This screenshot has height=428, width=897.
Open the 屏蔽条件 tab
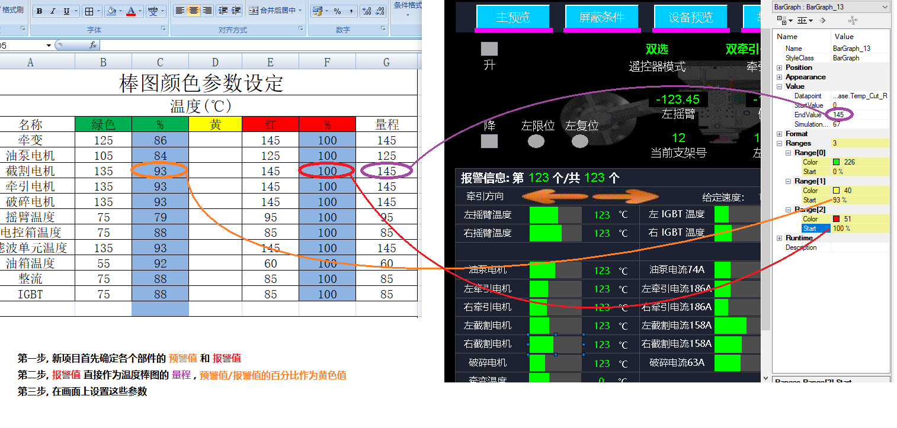(x=601, y=17)
